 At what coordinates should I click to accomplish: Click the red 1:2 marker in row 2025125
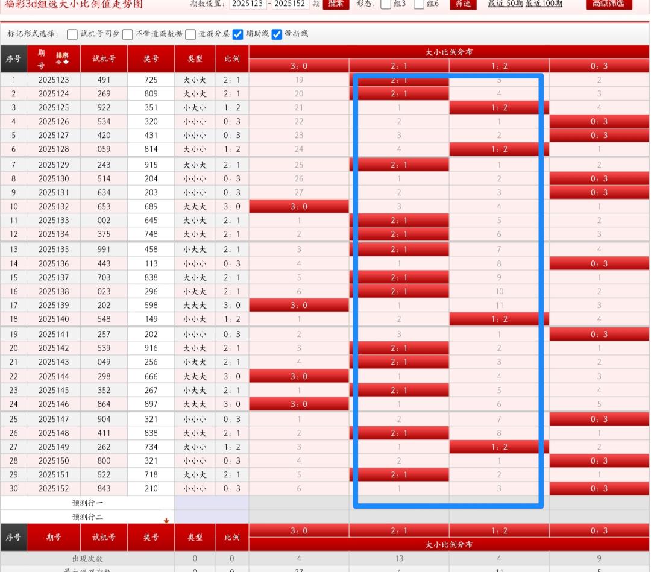pyautogui.click(x=499, y=108)
